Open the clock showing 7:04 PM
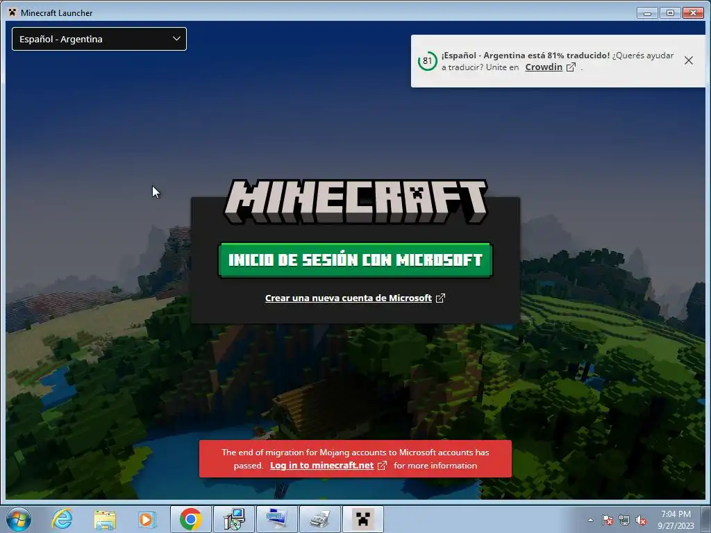Image resolution: width=711 pixels, height=533 pixels. 676,520
